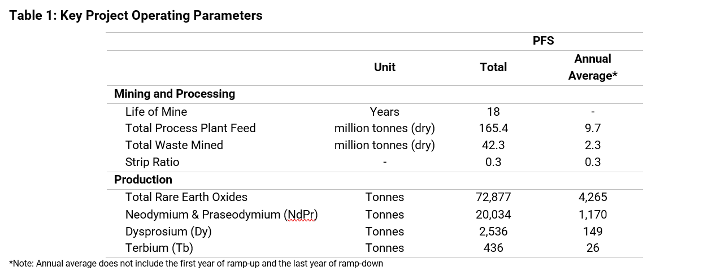
Task: Click the Mining and Processing section heading
Action: point(174,94)
